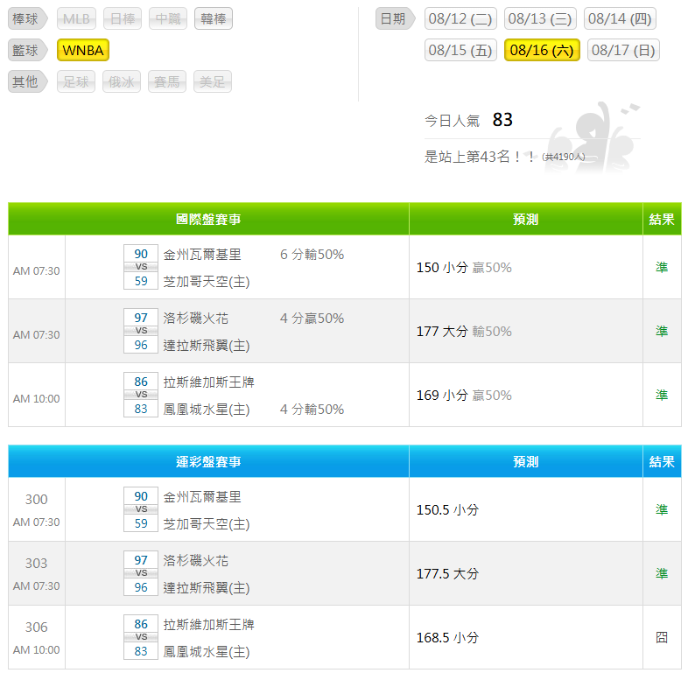
Task: Select the 韓棒 league button
Action: point(214,18)
